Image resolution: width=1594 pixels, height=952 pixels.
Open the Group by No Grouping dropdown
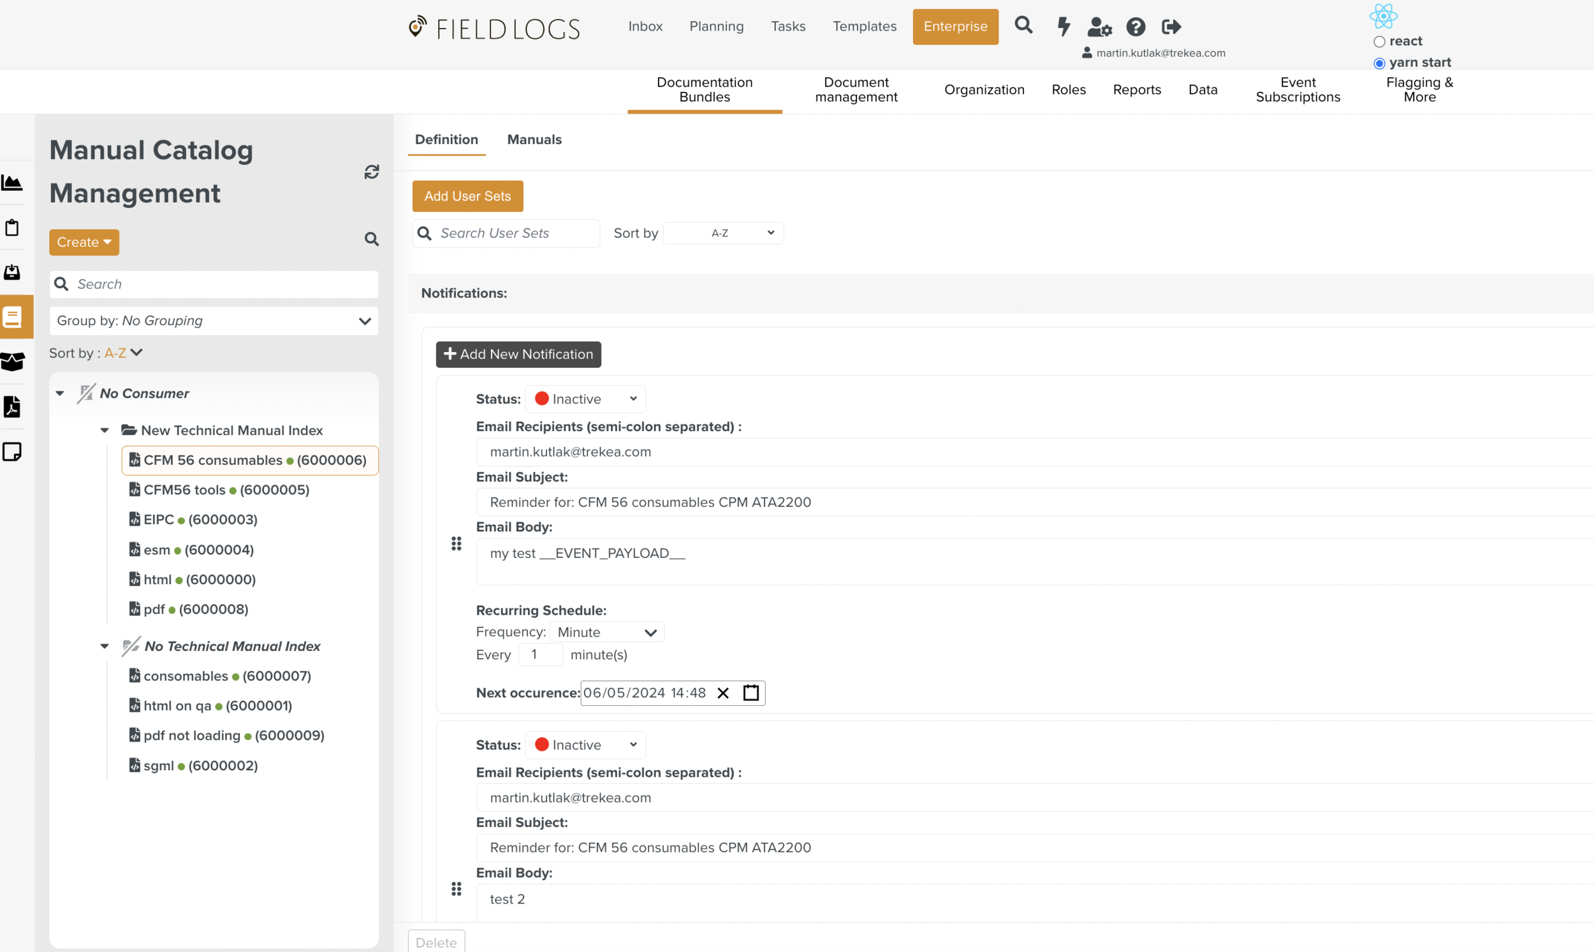pyautogui.click(x=214, y=321)
